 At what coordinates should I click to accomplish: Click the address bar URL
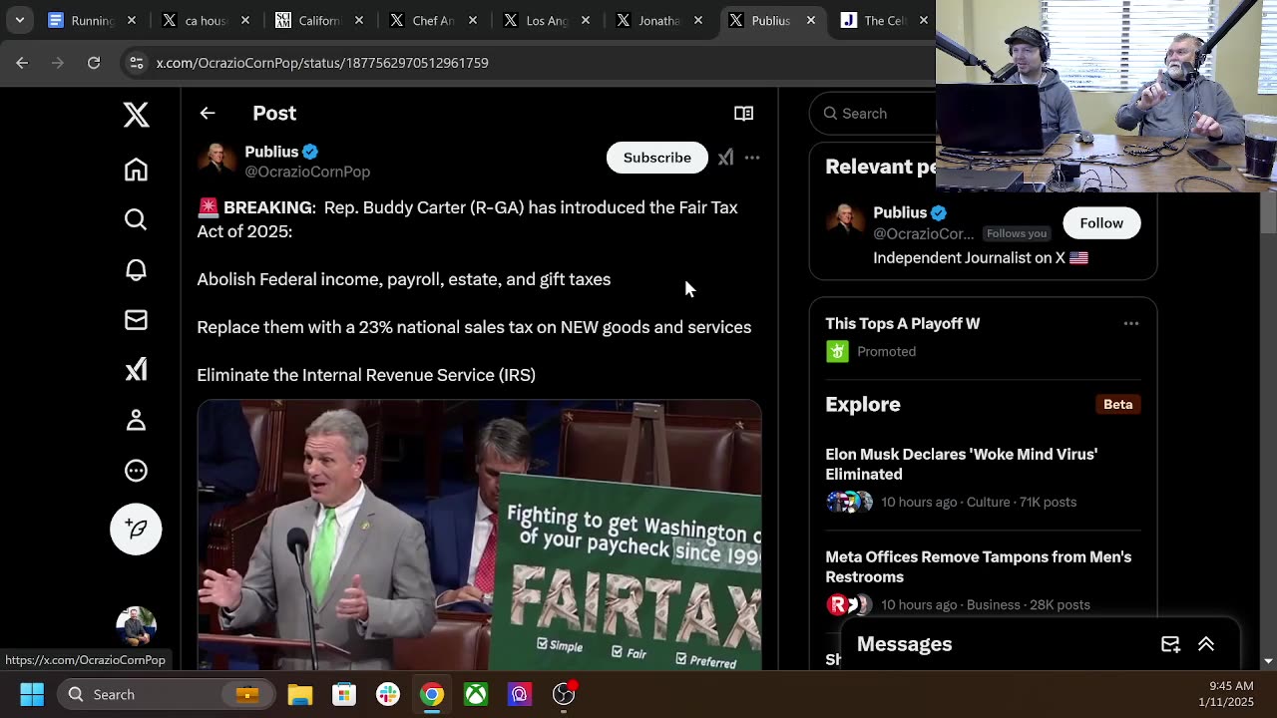322,63
